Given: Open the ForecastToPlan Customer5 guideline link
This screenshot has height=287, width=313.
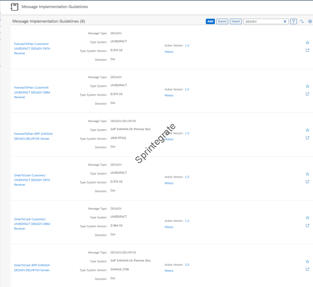Looking at the screenshot, I should point(31,92).
